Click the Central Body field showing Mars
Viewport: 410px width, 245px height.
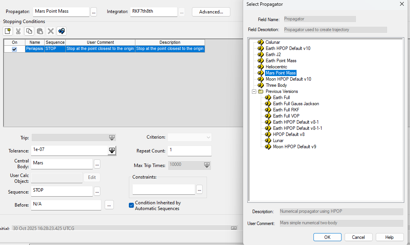point(62,164)
